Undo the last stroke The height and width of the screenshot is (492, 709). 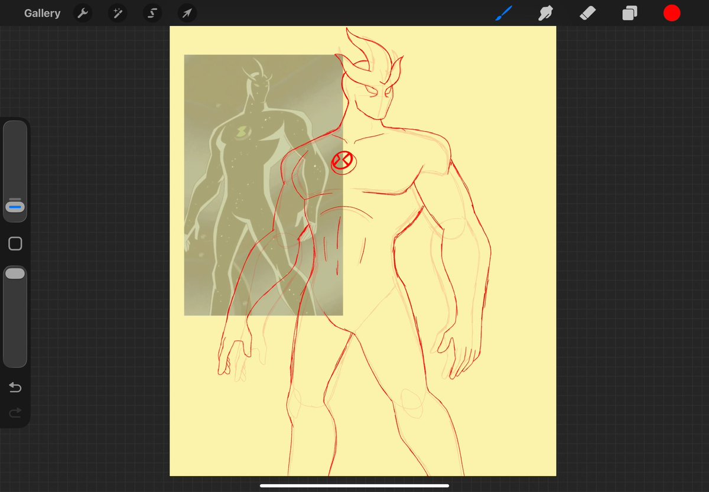15,387
